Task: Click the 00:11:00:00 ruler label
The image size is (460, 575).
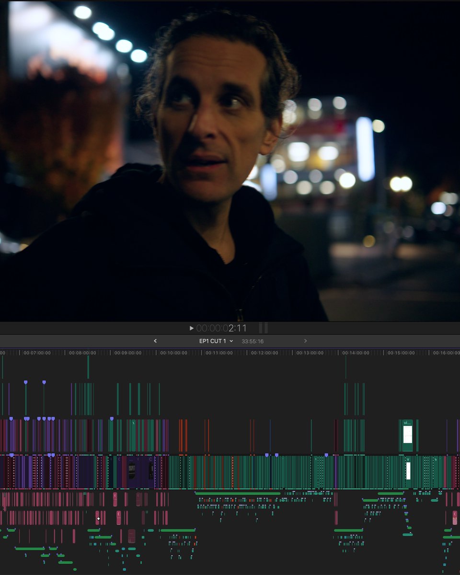Action: pos(219,353)
